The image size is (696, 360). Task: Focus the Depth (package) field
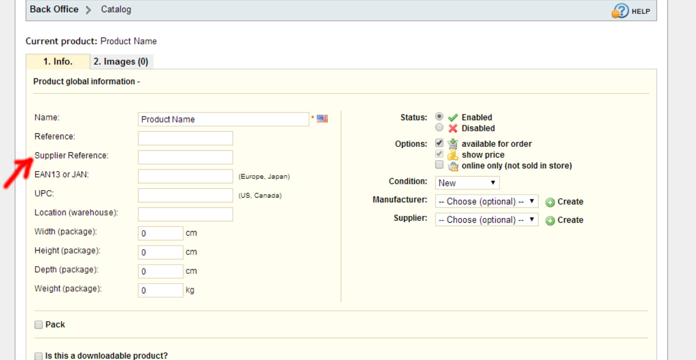click(x=160, y=271)
